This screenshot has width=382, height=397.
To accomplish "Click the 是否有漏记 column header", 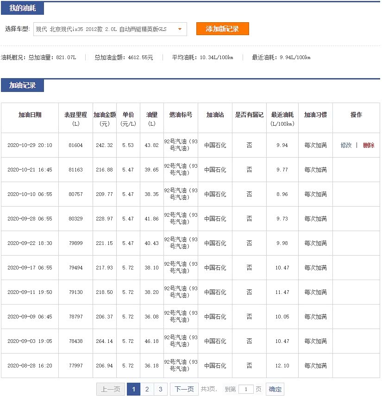I will point(249,115).
